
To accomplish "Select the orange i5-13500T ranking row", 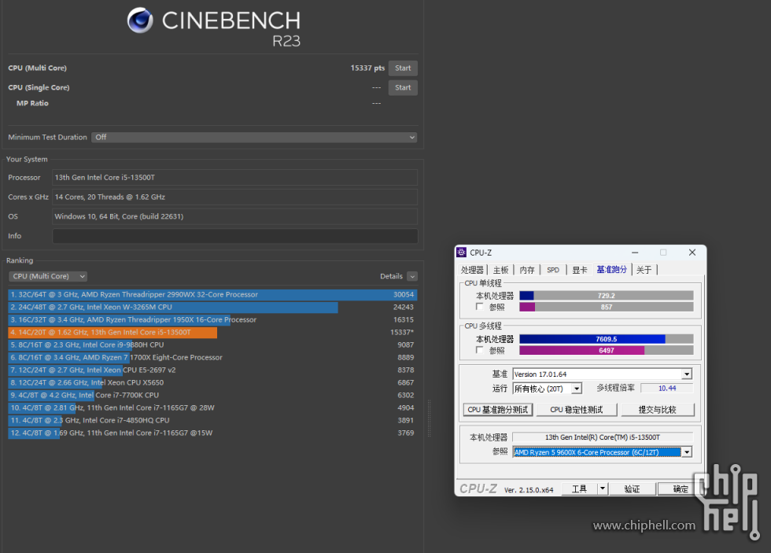I will (212, 332).
